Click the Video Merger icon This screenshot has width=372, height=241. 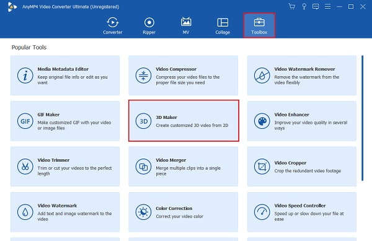(143, 167)
